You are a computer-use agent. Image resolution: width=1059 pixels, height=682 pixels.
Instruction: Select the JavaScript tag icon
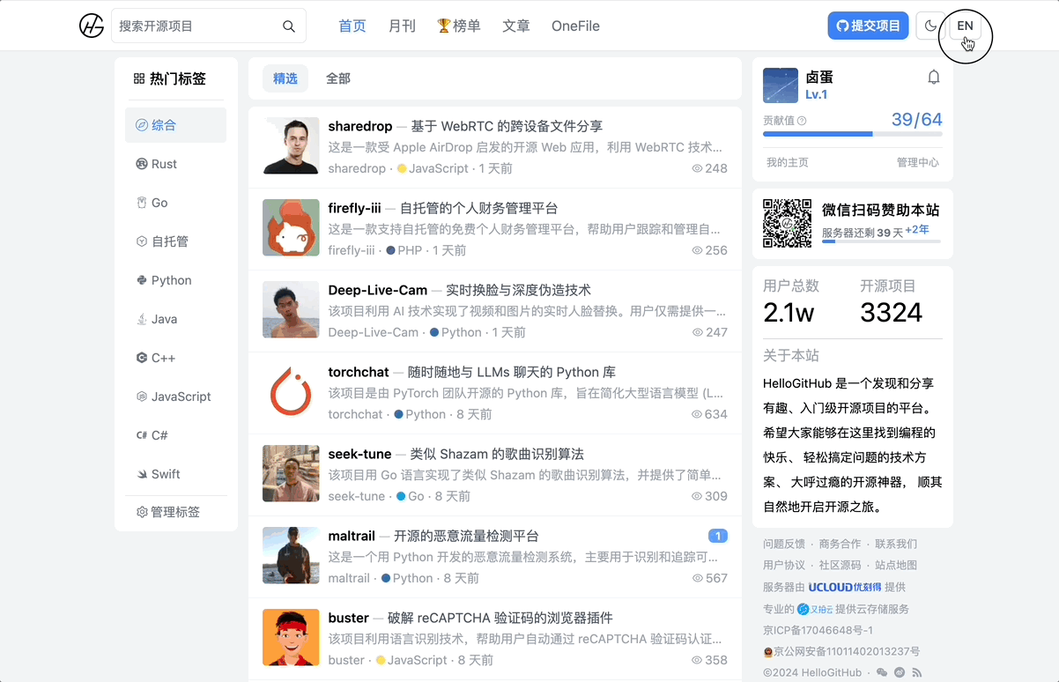(141, 397)
